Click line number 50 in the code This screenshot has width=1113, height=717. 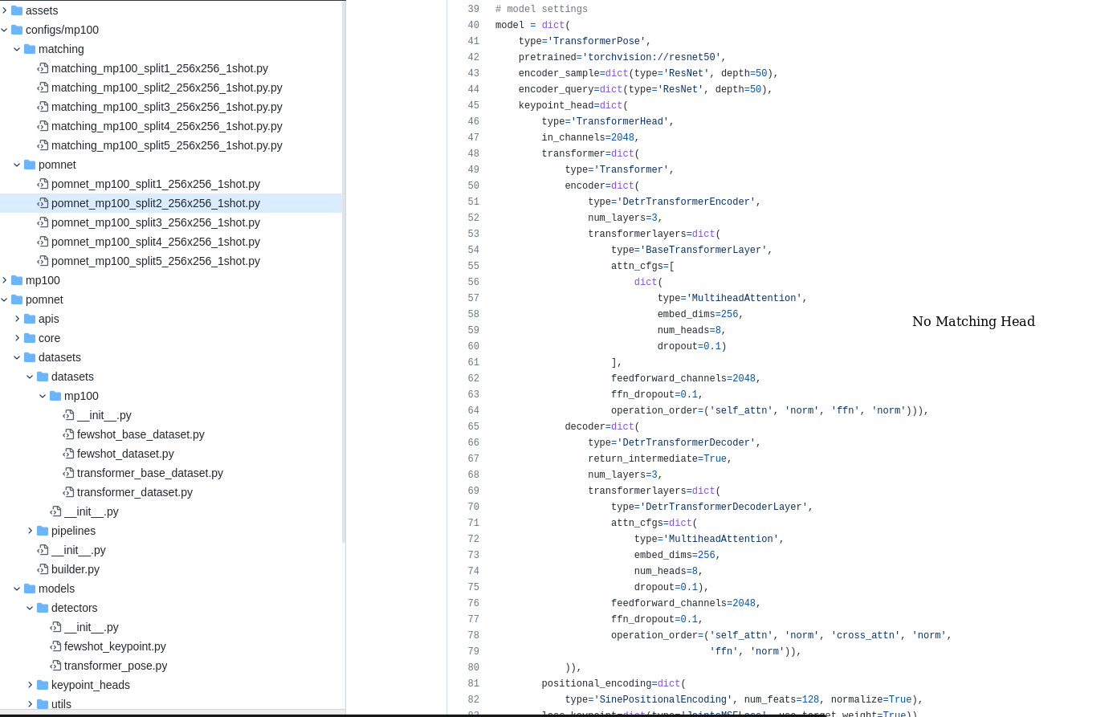point(473,185)
